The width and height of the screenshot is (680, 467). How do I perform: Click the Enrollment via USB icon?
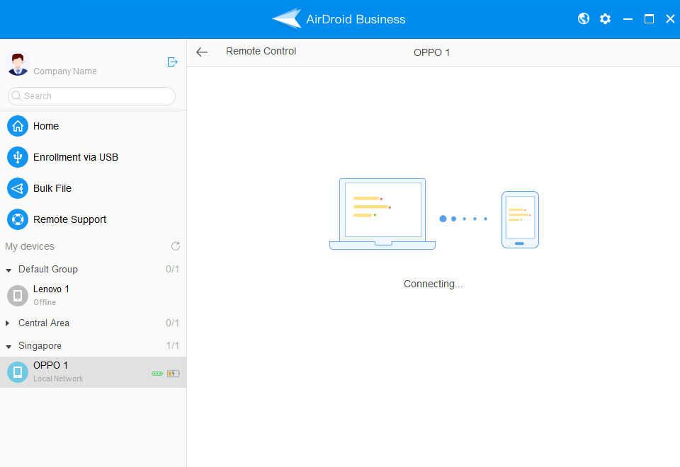(18, 157)
